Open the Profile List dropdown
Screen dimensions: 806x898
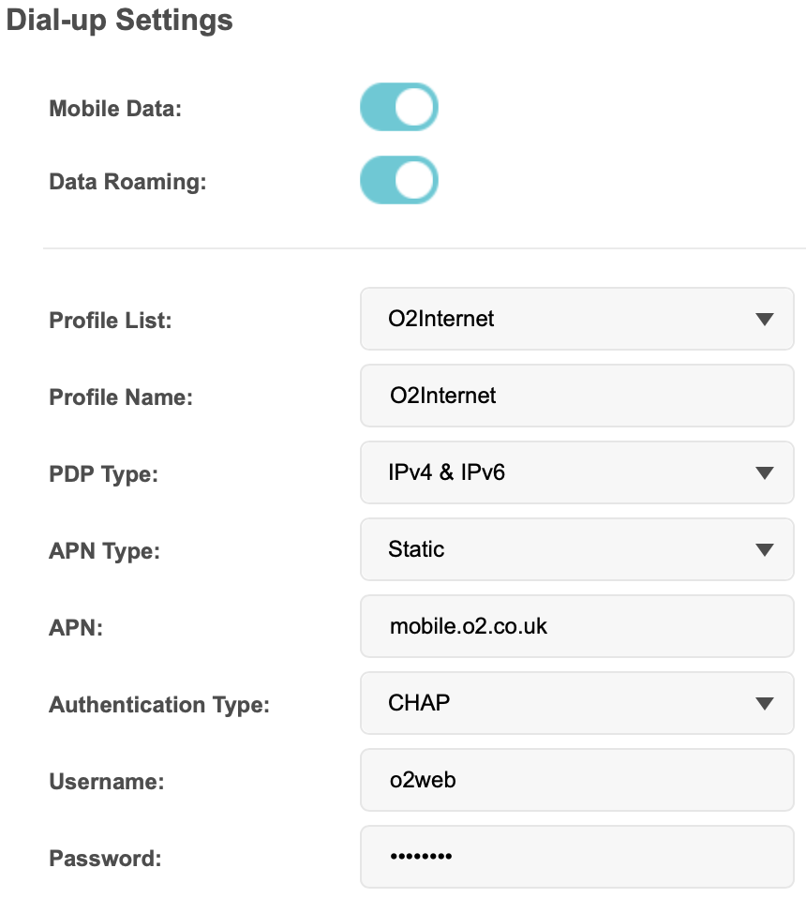tap(576, 319)
